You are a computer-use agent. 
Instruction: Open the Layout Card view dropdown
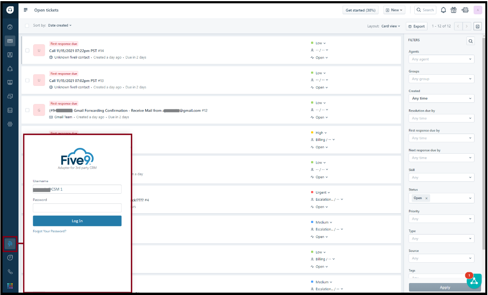(390, 26)
